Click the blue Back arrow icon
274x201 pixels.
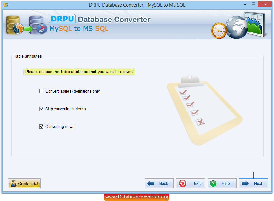coord(151,183)
